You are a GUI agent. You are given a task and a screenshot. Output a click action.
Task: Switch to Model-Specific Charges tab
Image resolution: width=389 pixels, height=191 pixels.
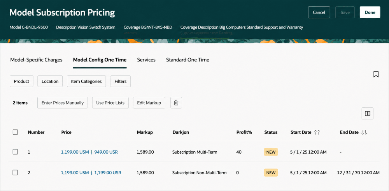pos(36,60)
